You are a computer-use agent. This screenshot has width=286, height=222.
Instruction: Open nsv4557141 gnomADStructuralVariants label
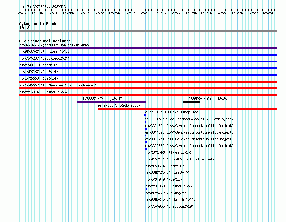pos(181,159)
